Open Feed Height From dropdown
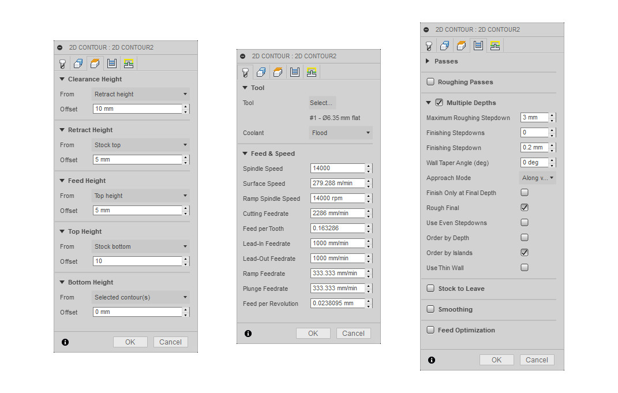Screen dimensions: 618x393 pyautogui.click(x=140, y=196)
